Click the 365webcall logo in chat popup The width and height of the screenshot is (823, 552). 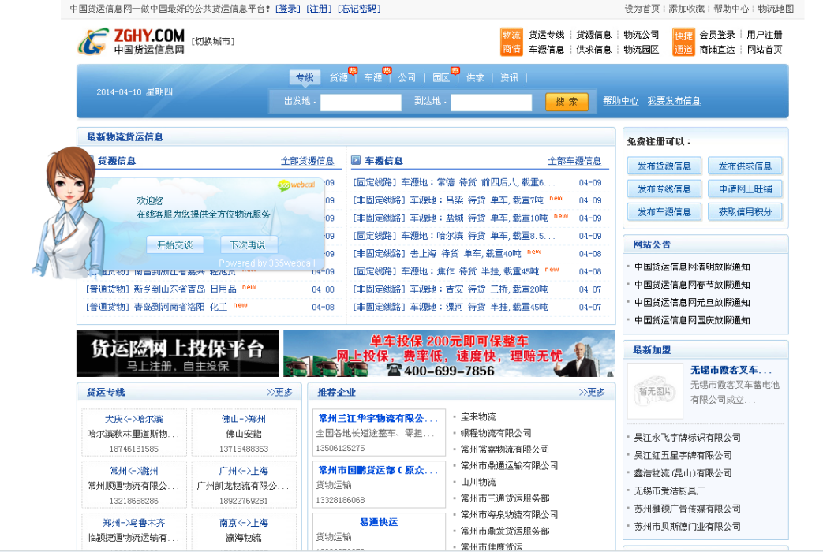tap(297, 185)
